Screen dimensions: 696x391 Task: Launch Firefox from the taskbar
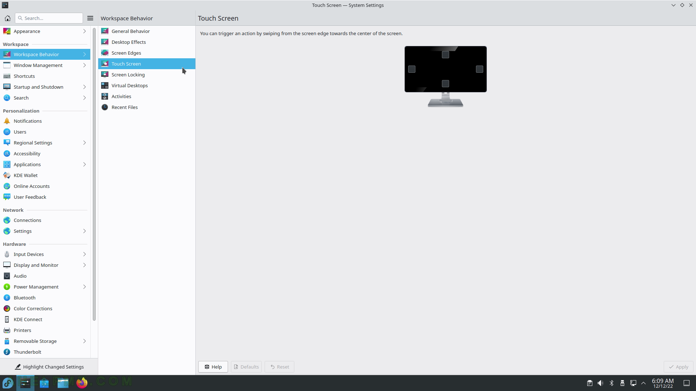coord(82,383)
